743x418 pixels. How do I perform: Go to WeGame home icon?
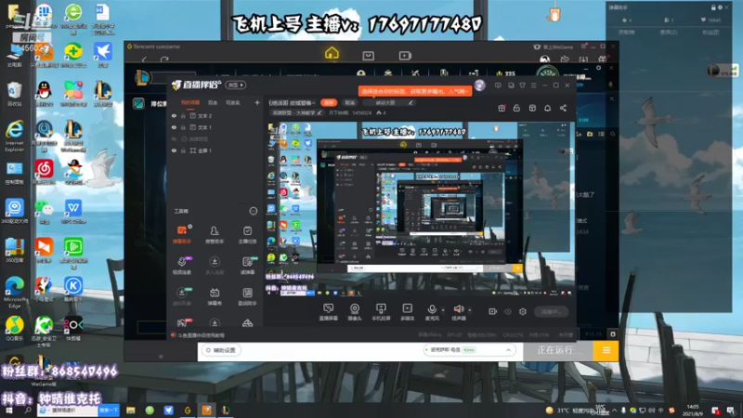332,54
